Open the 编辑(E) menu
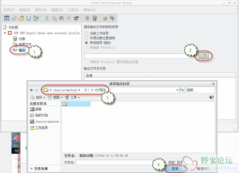Viewport: 239px width, 173px height. [x=24, y=10]
